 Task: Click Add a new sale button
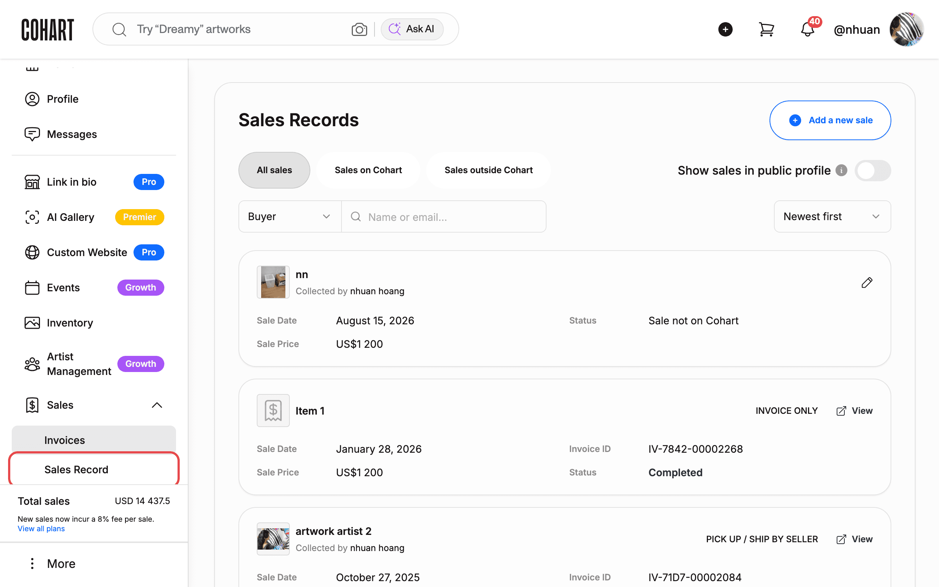click(830, 120)
